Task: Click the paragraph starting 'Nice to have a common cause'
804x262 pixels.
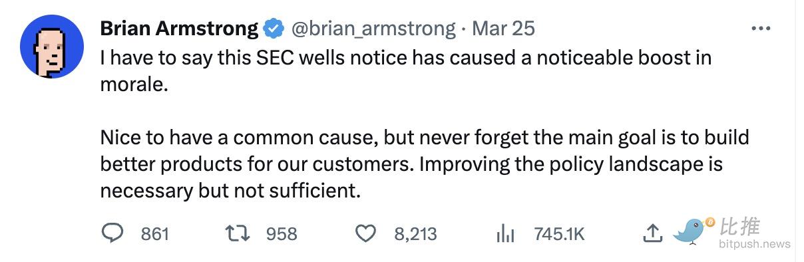Action: click(425, 164)
